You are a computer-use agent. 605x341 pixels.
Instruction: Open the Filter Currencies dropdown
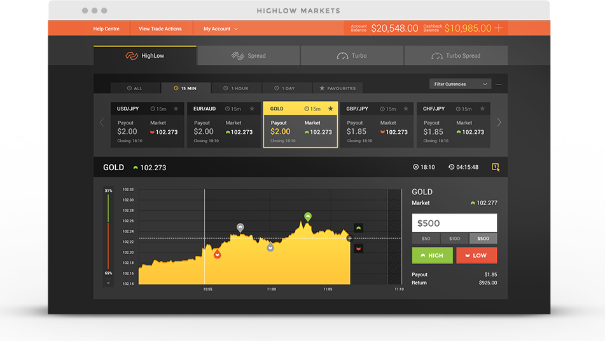460,84
